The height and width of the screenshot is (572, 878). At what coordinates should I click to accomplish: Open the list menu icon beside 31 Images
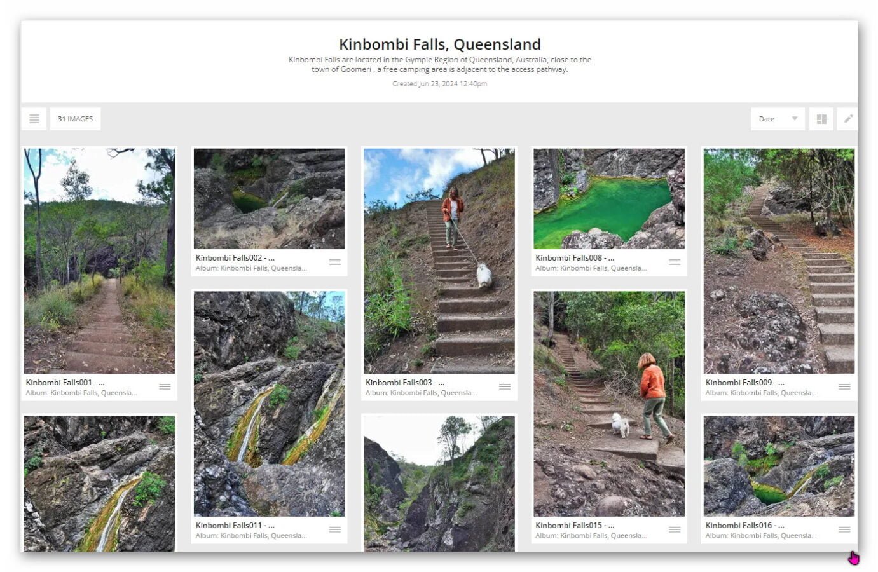[x=34, y=119]
